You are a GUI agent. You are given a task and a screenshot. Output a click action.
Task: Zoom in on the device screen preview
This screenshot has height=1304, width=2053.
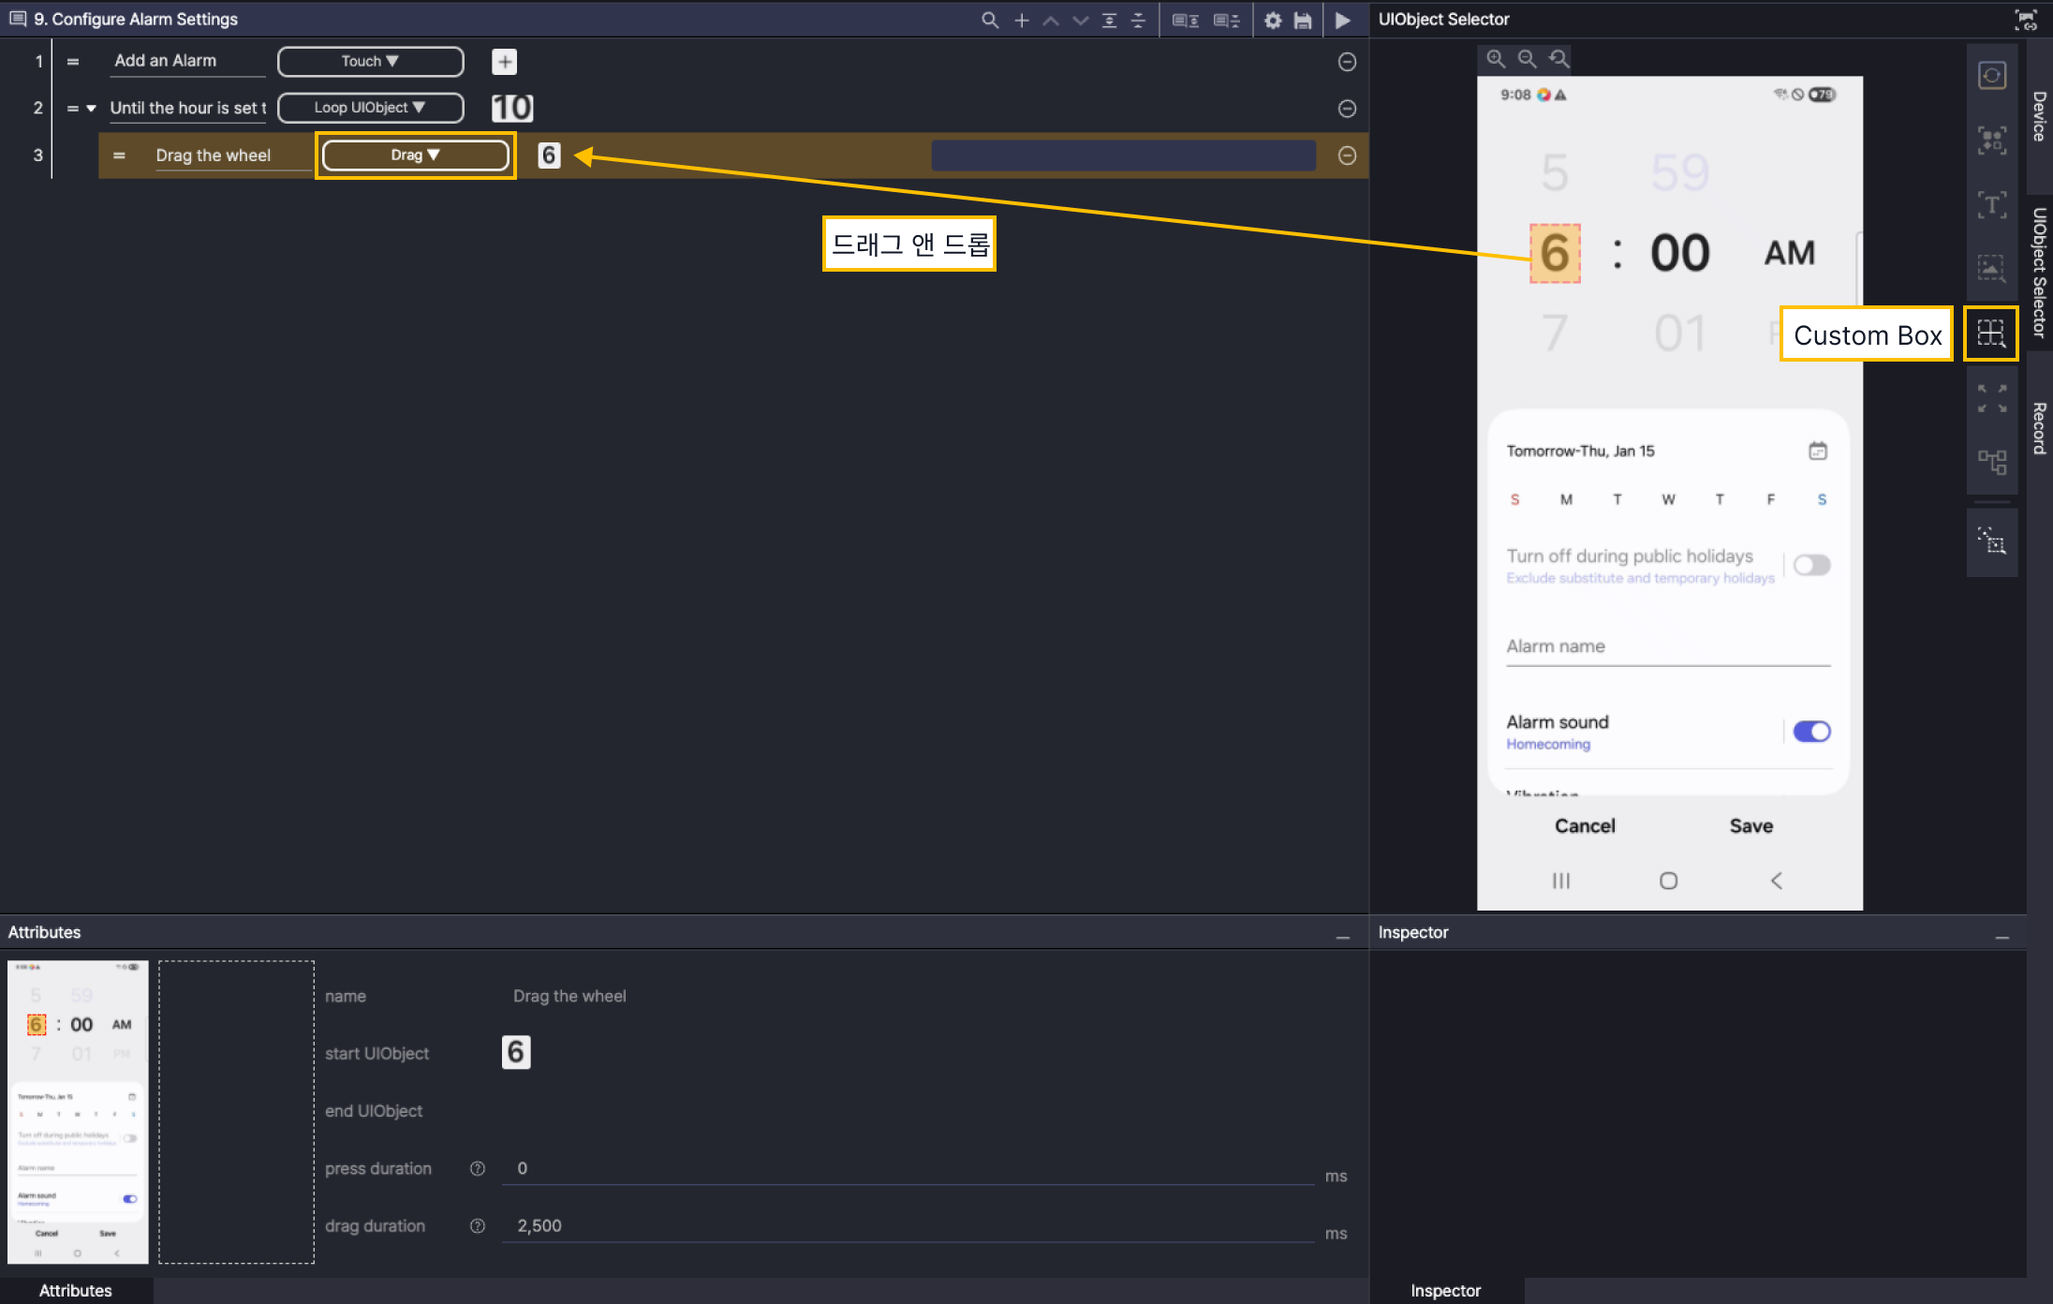click(x=1496, y=59)
